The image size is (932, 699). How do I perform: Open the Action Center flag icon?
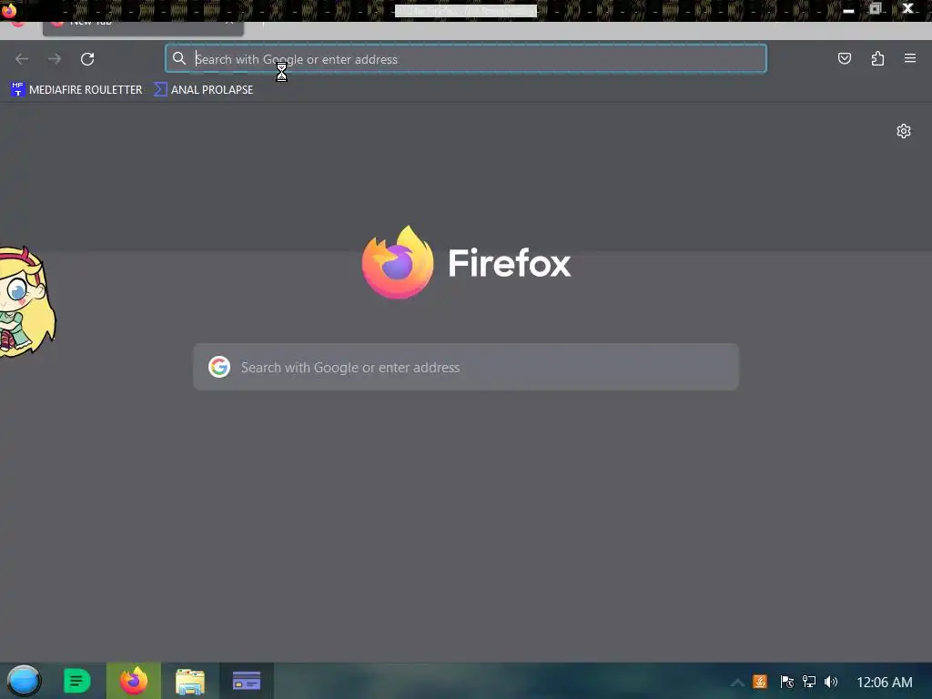(x=786, y=682)
